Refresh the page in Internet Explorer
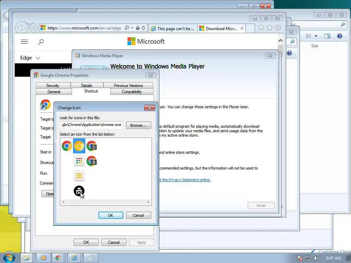This screenshot has width=351, height=263. (144, 28)
